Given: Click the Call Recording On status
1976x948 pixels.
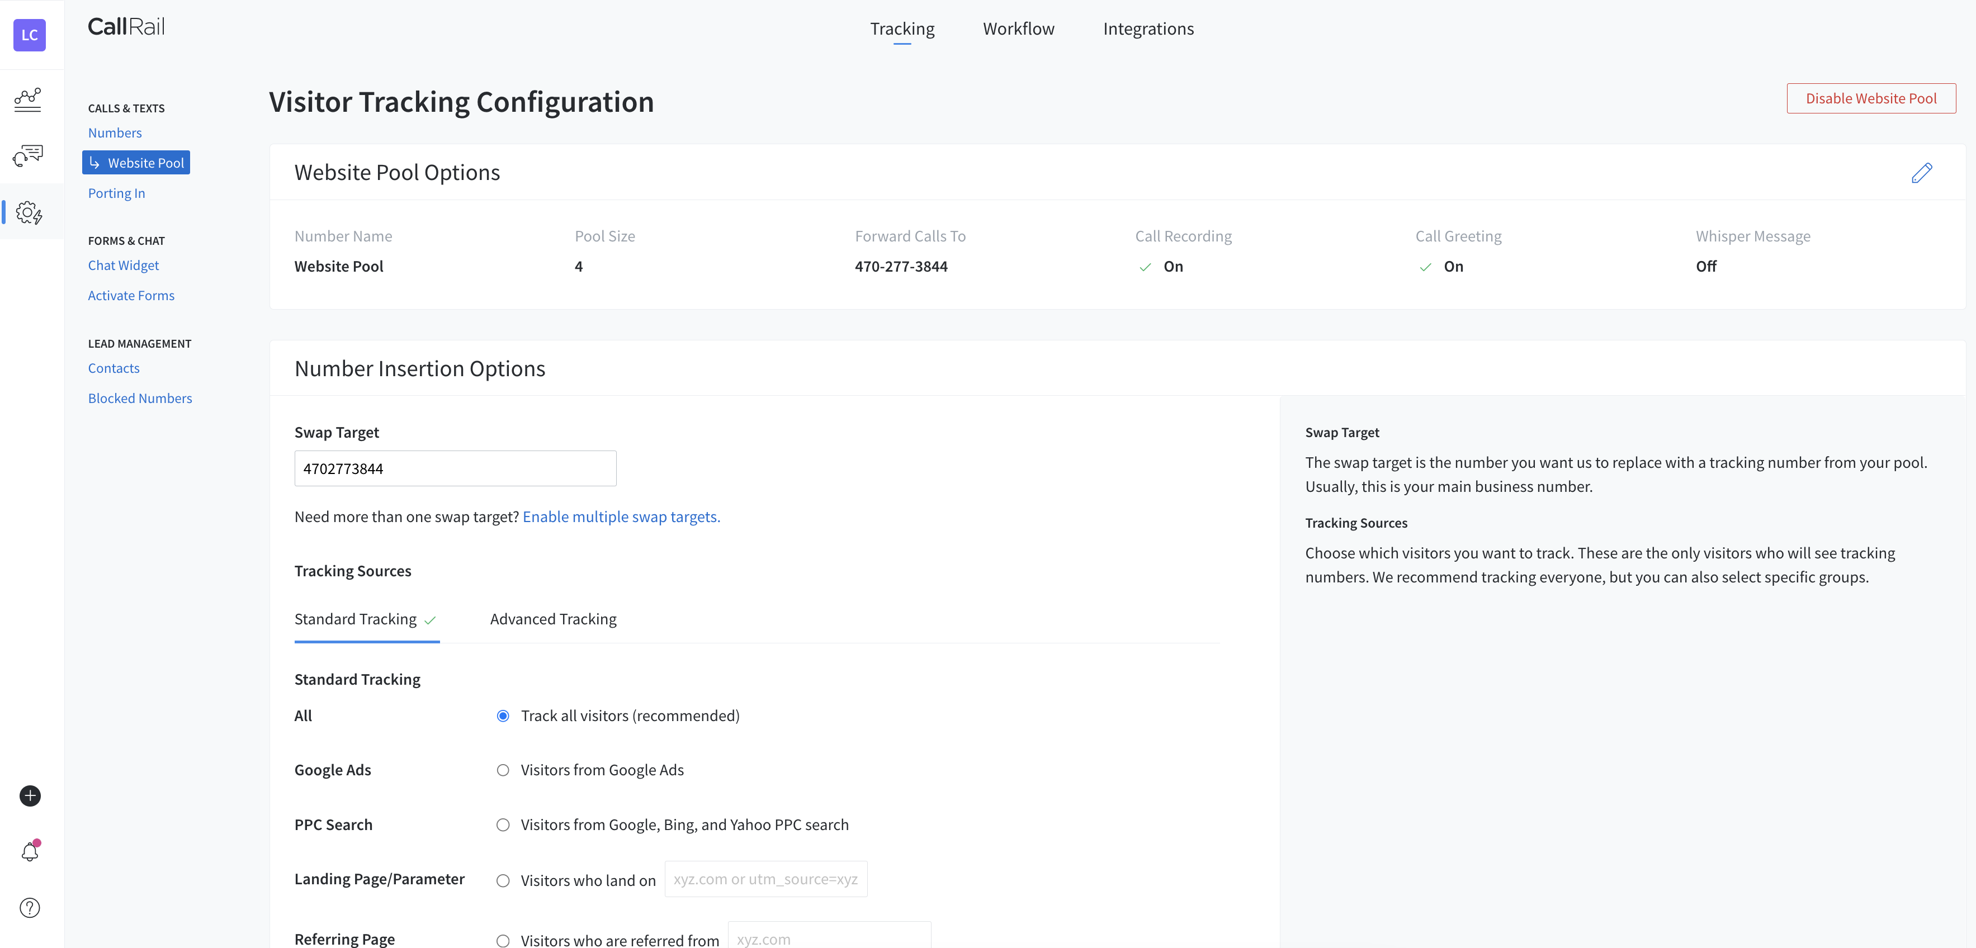Looking at the screenshot, I should [1161, 266].
